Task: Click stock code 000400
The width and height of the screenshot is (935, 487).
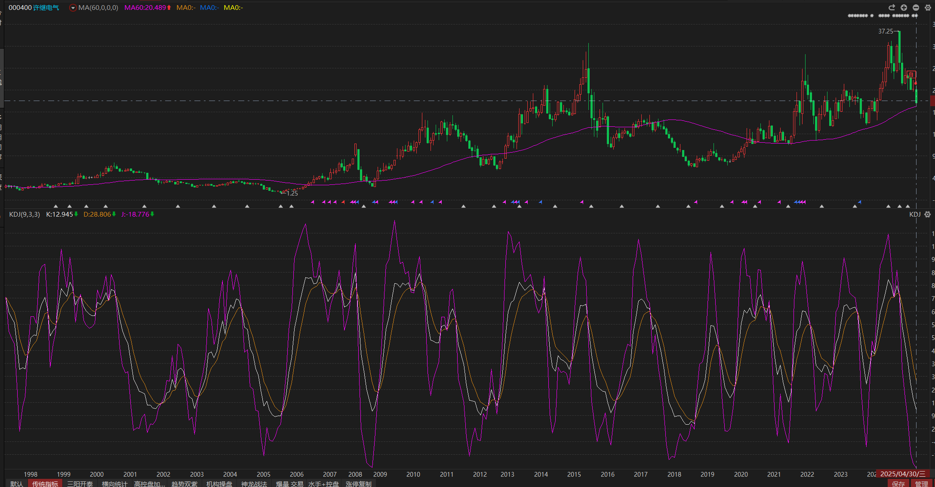Action: click(20, 8)
